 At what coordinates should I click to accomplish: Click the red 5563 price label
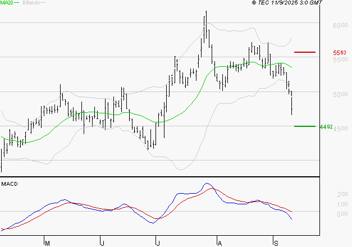click(340, 53)
